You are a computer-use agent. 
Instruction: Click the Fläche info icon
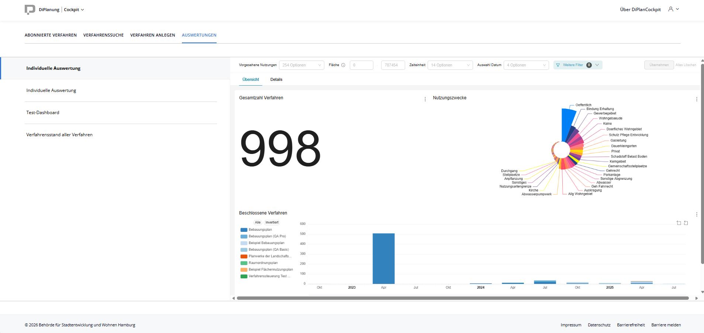pos(343,65)
